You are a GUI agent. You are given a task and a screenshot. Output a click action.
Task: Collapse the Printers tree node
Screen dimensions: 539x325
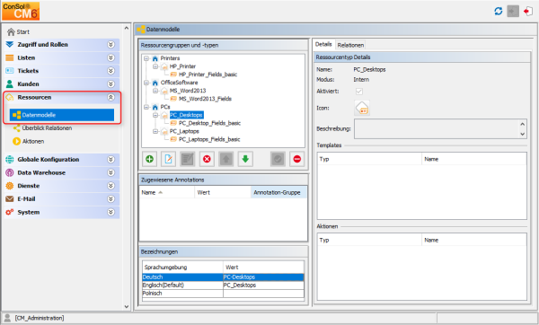(146, 58)
